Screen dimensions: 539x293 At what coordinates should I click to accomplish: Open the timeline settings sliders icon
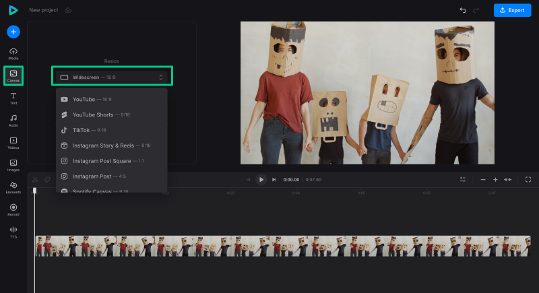[463, 180]
